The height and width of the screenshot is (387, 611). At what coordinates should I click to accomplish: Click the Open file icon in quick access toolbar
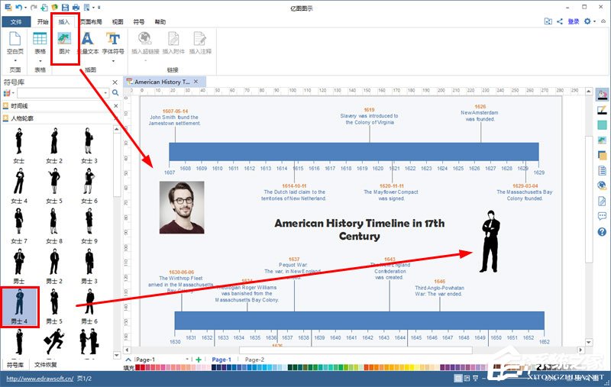(x=54, y=7)
